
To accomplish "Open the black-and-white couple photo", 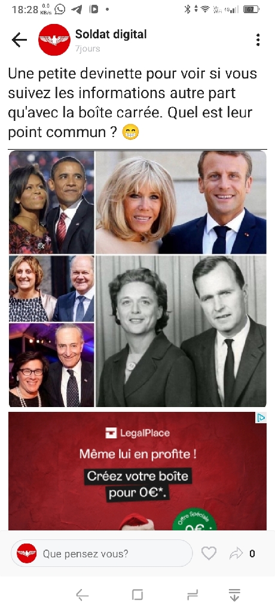I will pos(181,331).
